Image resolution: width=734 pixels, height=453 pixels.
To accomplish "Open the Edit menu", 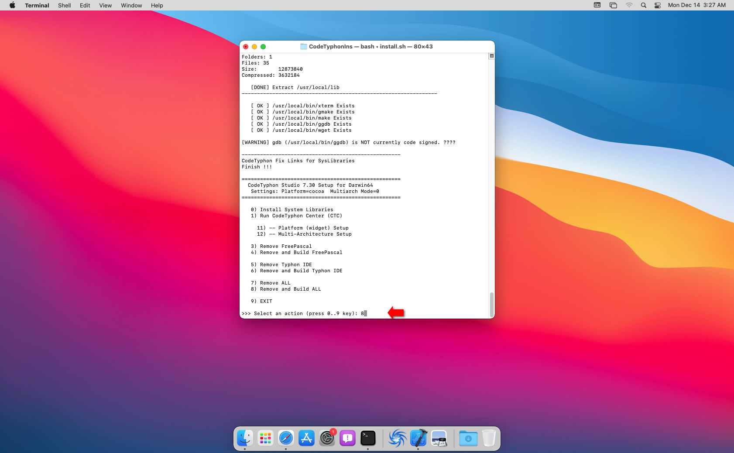I will 85,5.
